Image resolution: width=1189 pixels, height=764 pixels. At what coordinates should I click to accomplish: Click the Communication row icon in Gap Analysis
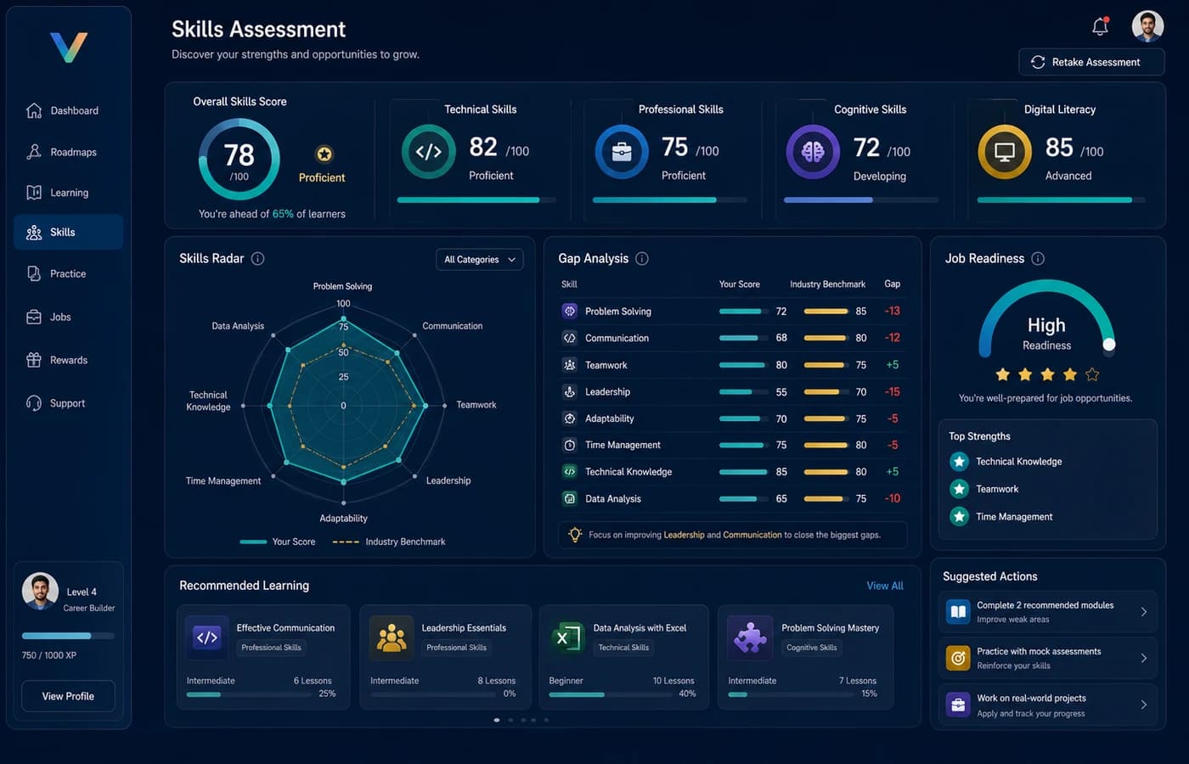(x=570, y=338)
